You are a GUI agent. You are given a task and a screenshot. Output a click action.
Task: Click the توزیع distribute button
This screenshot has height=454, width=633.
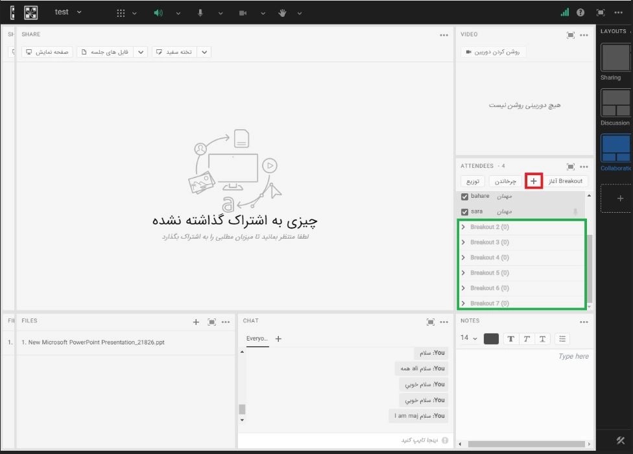[x=472, y=181]
